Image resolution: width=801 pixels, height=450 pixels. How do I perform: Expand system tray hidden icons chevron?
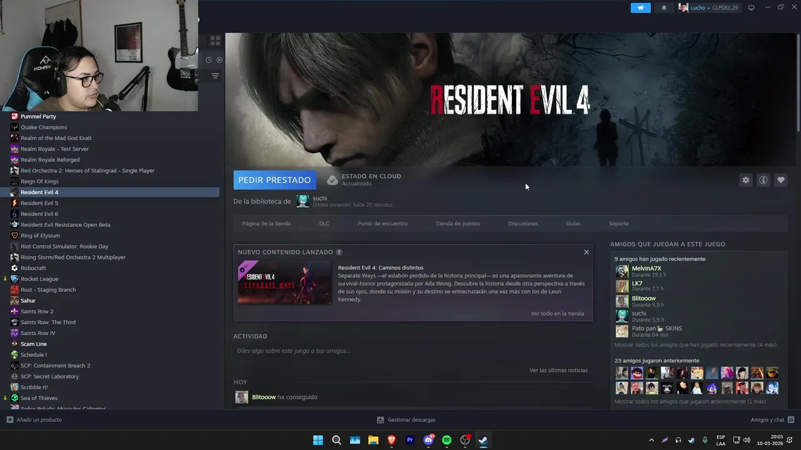tap(651, 440)
